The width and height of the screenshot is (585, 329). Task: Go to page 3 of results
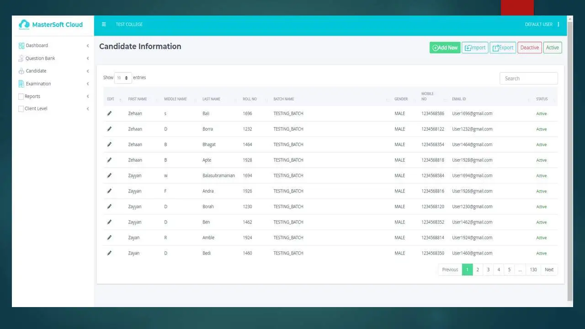click(x=488, y=270)
